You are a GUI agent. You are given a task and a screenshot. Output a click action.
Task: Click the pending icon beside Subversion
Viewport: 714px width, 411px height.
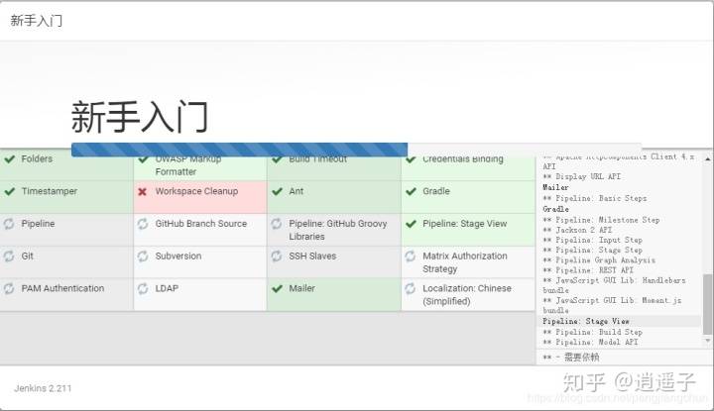click(x=143, y=257)
